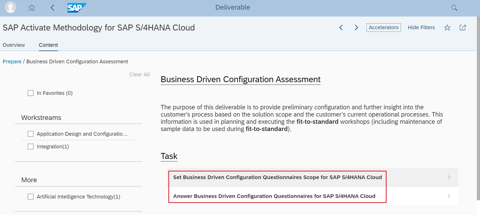Select Artificial Intelligence Technology checkbox
Image resolution: width=480 pixels, height=215 pixels.
click(x=31, y=197)
